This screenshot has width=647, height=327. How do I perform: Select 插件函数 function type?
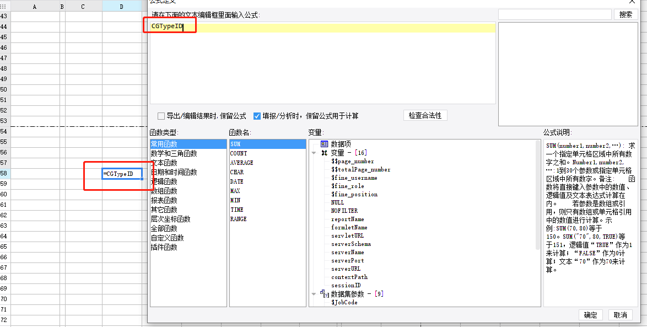coord(188,247)
